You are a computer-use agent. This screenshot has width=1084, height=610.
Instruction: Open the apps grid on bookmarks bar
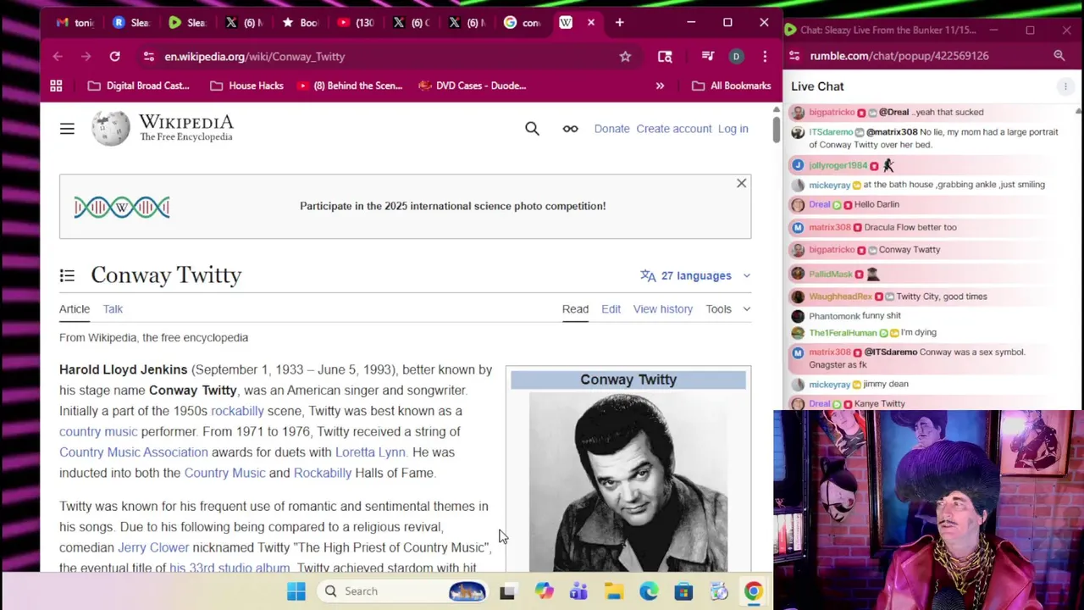pyautogui.click(x=56, y=86)
